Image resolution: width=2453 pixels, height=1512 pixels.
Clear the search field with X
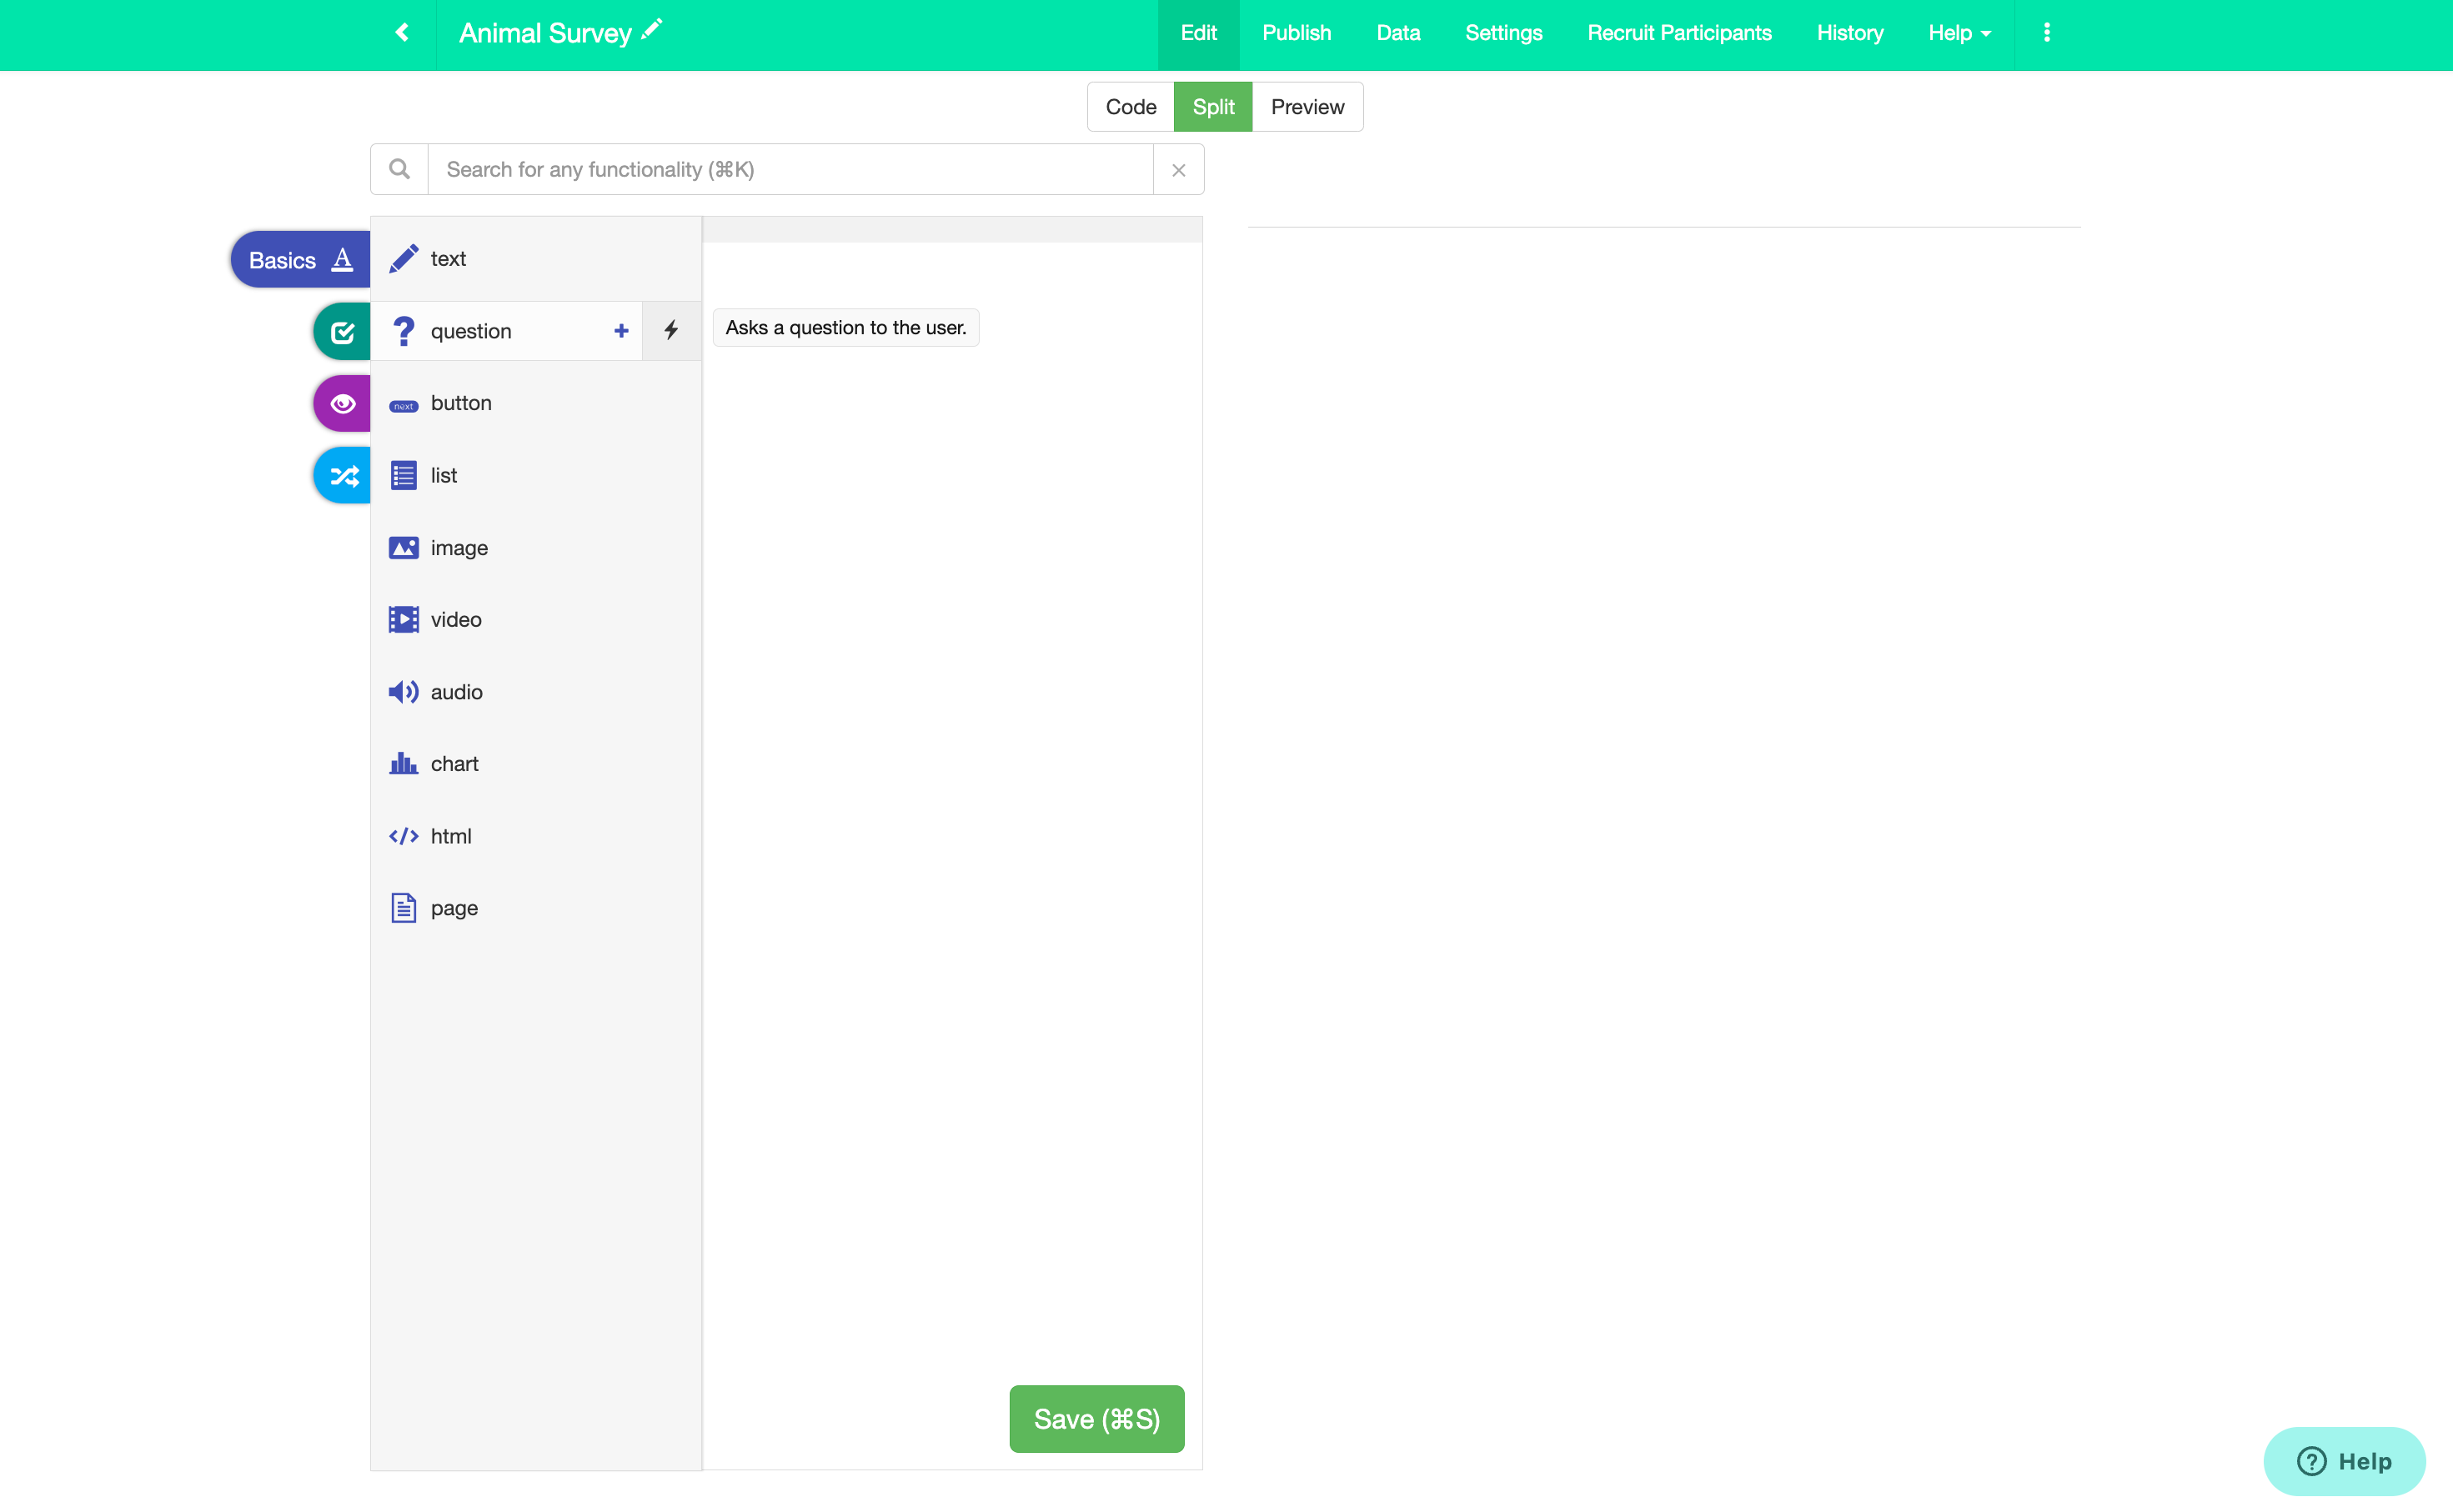pos(1178,170)
